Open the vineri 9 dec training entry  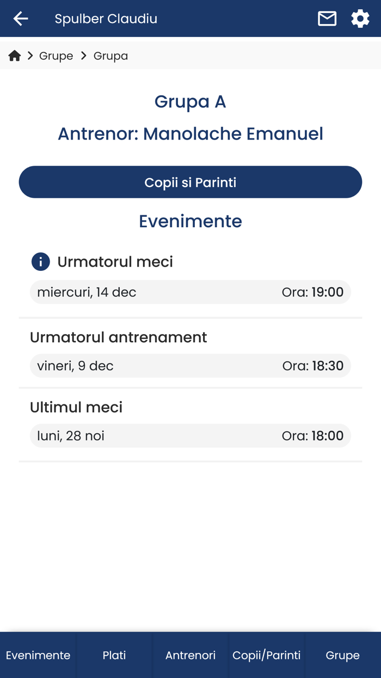[190, 366]
